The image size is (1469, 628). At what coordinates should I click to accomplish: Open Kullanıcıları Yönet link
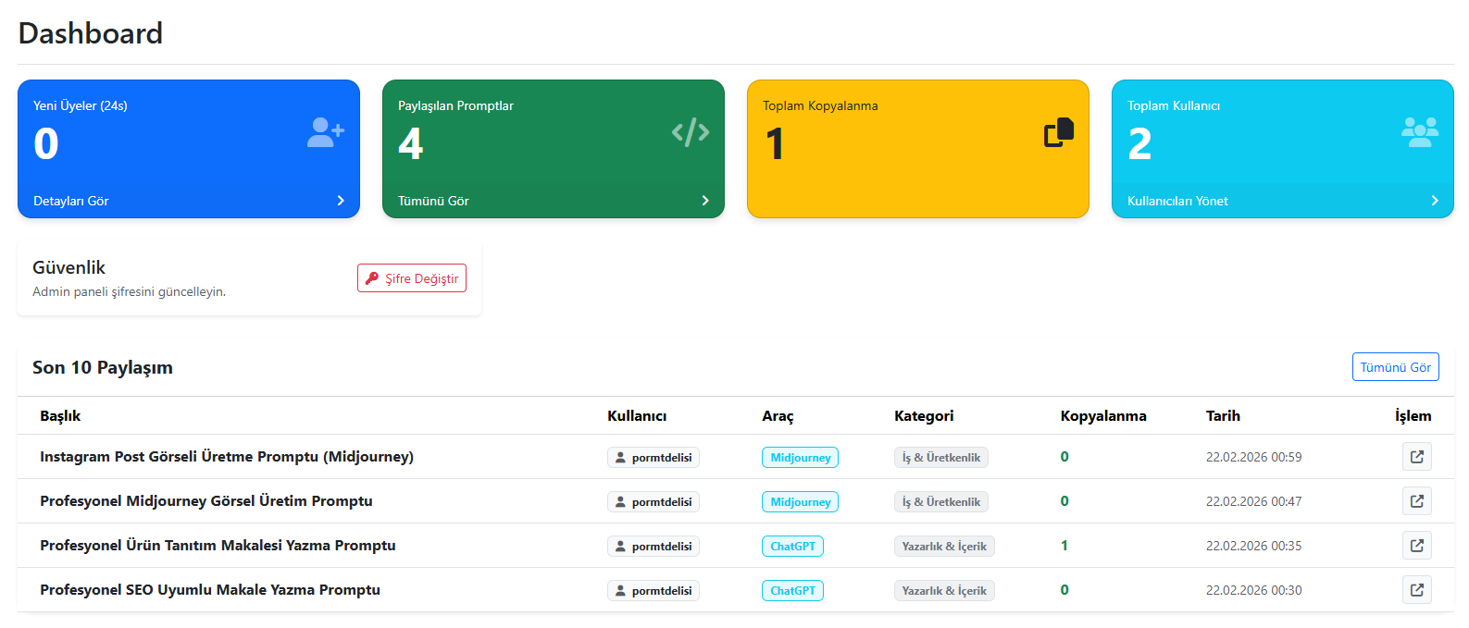pos(1177,201)
